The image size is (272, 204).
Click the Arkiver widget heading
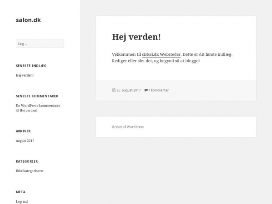[23, 131]
